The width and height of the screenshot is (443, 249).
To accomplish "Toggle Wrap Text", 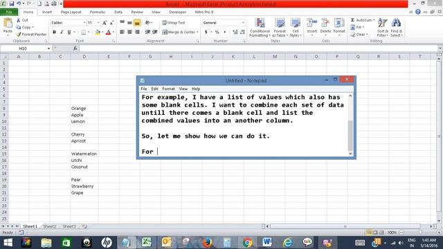I will (174, 23).
